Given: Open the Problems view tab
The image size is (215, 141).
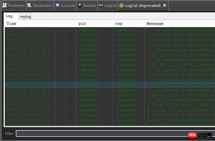Looking at the screenshot, I should click(x=14, y=5).
